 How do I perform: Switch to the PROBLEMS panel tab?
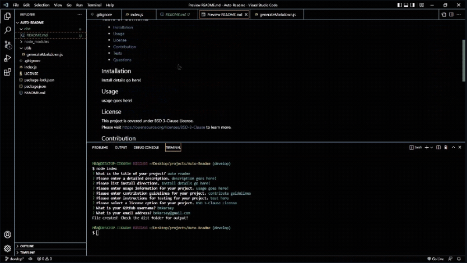pyautogui.click(x=100, y=147)
